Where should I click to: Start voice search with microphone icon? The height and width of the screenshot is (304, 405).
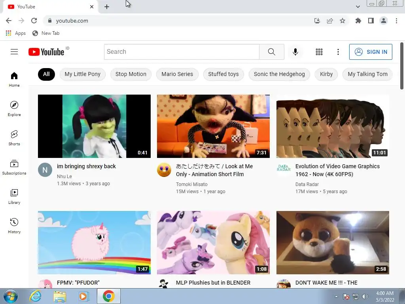pos(295,52)
